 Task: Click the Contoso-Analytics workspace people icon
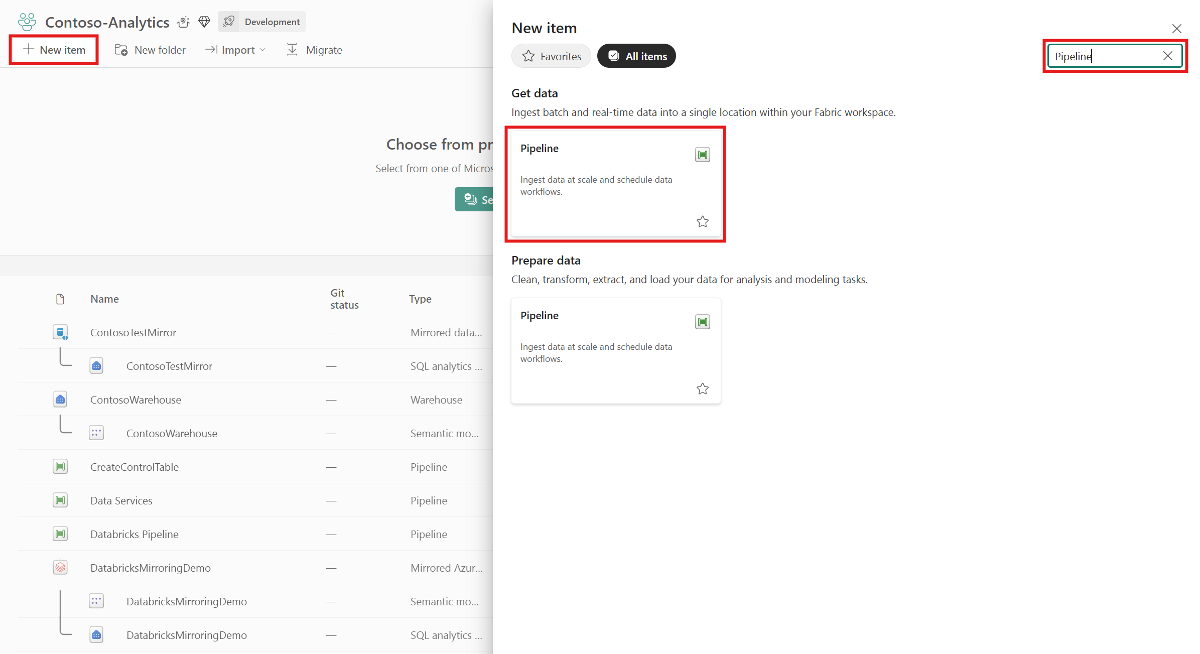pos(27,22)
